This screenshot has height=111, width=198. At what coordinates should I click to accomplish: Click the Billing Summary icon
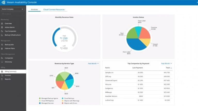[2, 71]
